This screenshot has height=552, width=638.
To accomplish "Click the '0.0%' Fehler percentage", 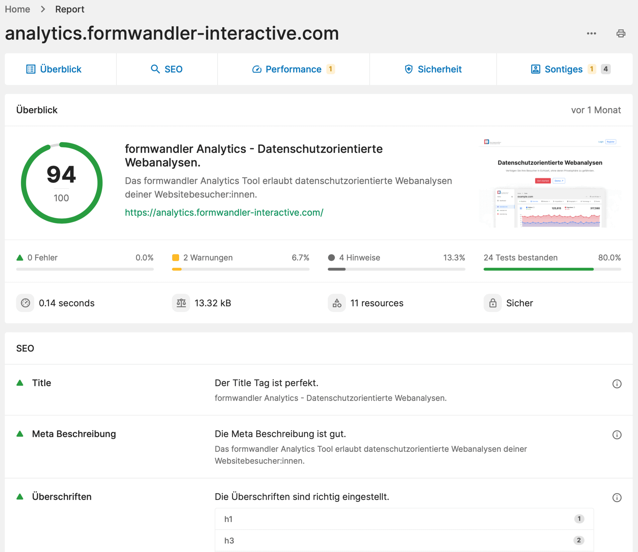I will [145, 258].
